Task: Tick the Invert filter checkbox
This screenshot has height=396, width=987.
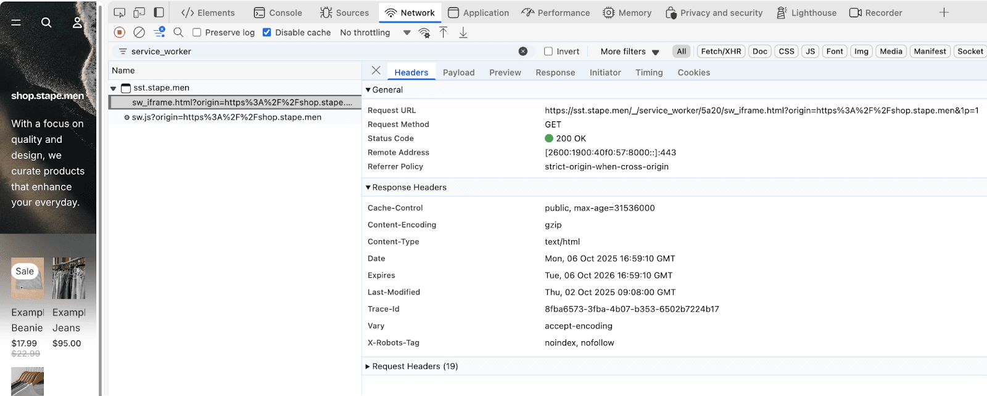Action: point(548,51)
